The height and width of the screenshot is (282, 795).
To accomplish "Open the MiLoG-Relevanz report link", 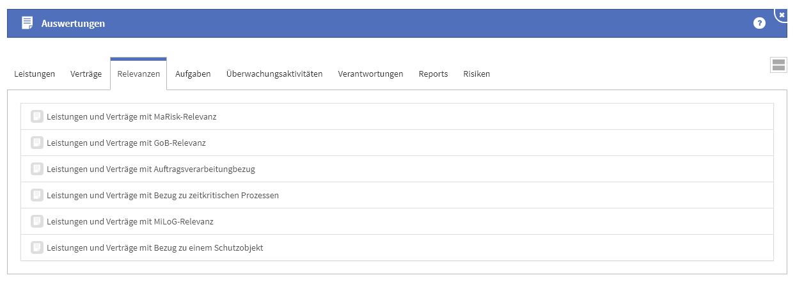I will tap(130, 221).
